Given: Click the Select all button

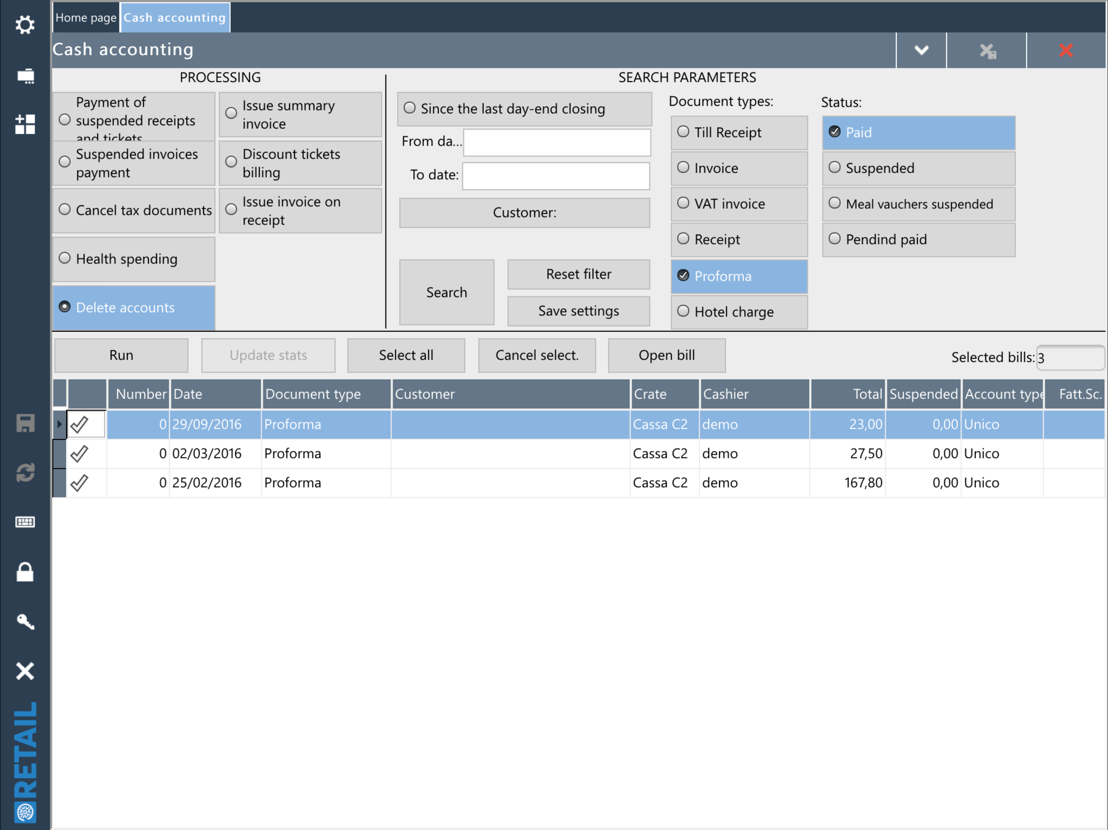Looking at the screenshot, I should tap(406, 355).
